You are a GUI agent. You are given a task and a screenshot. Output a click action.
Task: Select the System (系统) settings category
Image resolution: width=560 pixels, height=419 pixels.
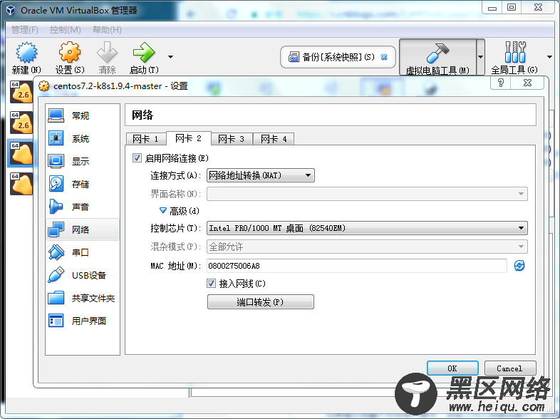coord(83,138)
